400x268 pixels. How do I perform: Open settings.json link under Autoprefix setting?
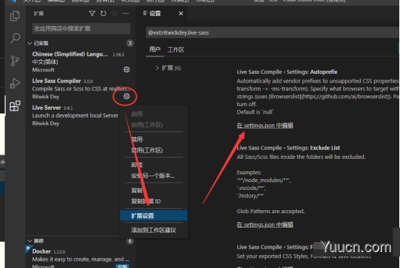[x=265, y=125]
